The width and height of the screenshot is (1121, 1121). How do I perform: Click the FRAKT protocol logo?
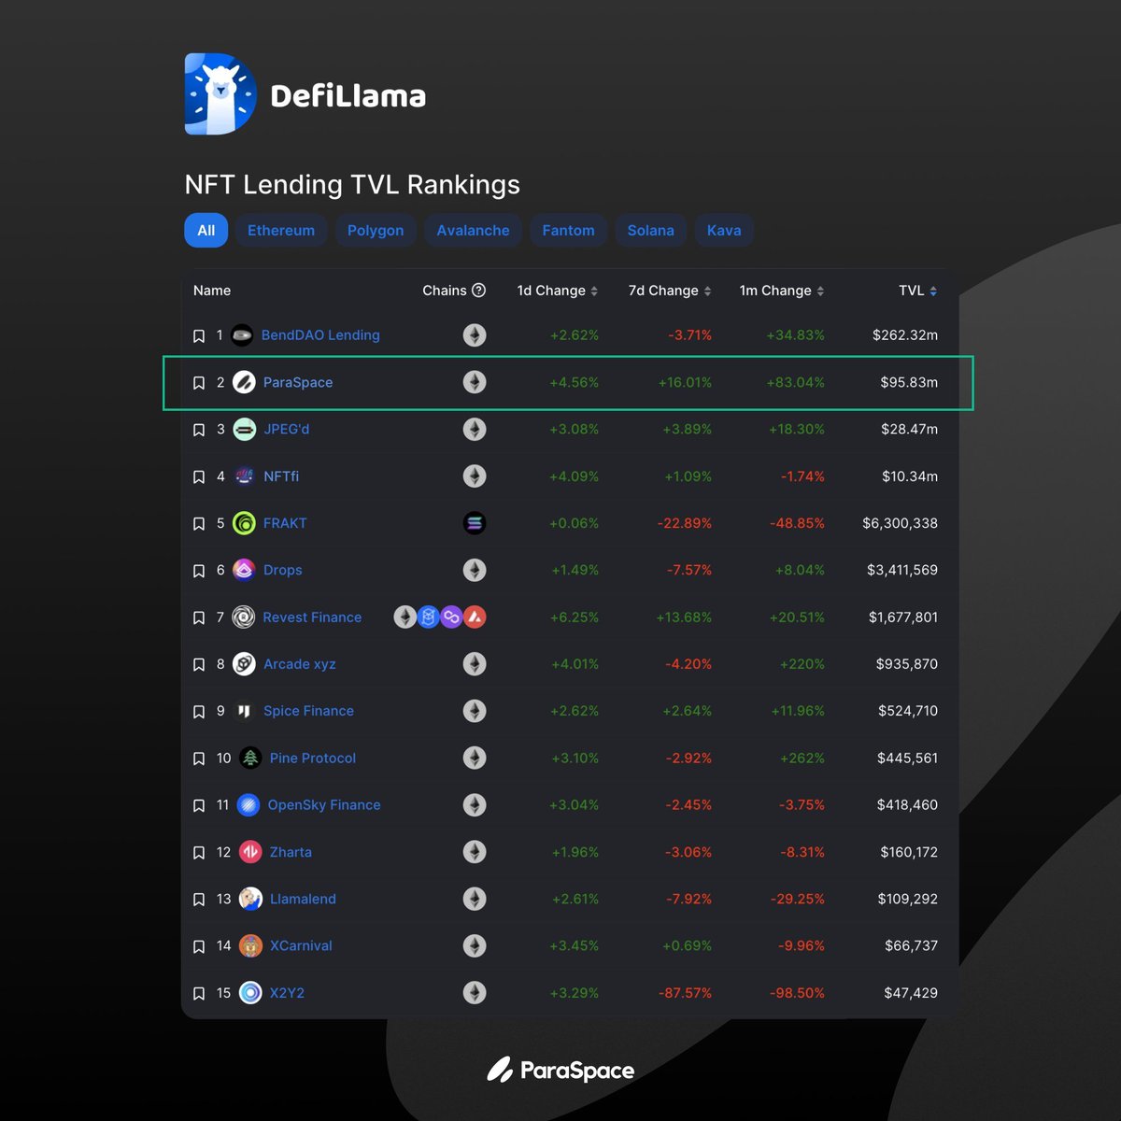point(244,523)
